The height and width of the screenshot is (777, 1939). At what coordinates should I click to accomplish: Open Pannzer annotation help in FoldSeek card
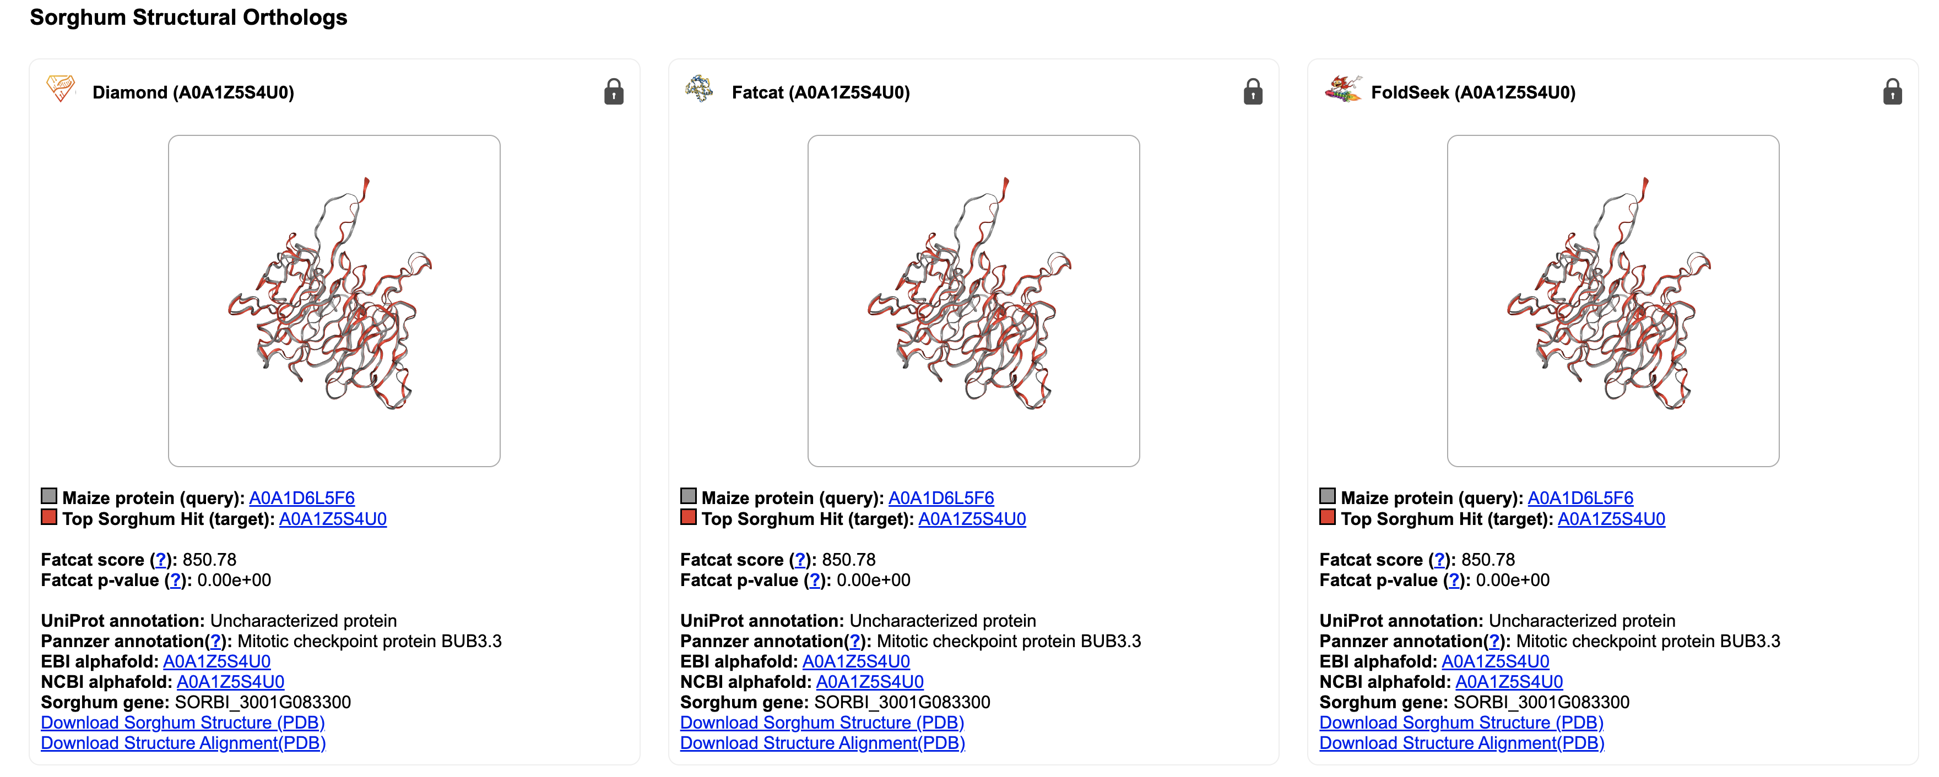1494,641
